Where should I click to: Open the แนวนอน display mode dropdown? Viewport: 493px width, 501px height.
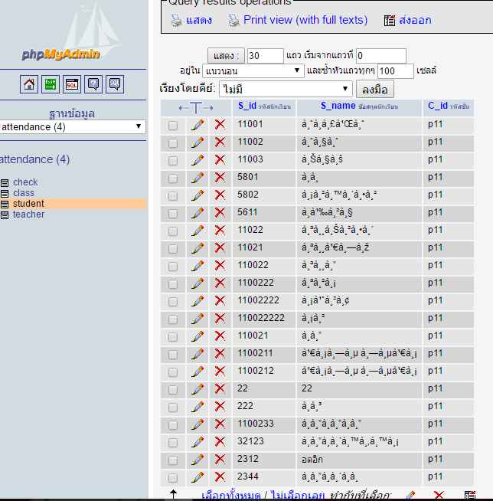coord(253,71)
